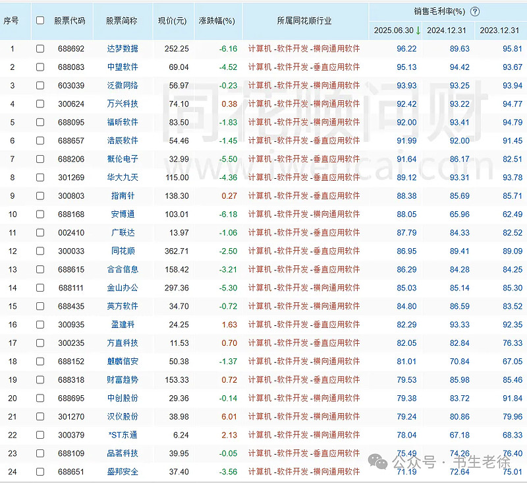Open stock link 达梦数据
This screenshot has height=483, width=527.
pyautogui.click(x=123, y=49)
